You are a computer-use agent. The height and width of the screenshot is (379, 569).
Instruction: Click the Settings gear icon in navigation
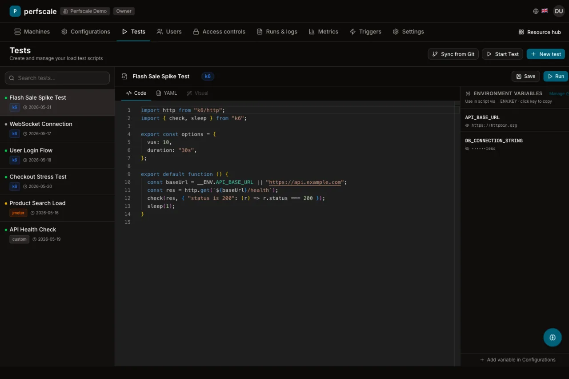[396, 32]
